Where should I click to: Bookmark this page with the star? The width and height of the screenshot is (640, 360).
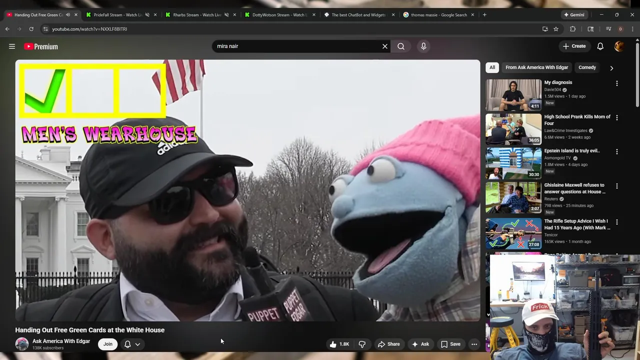[556, 29]
